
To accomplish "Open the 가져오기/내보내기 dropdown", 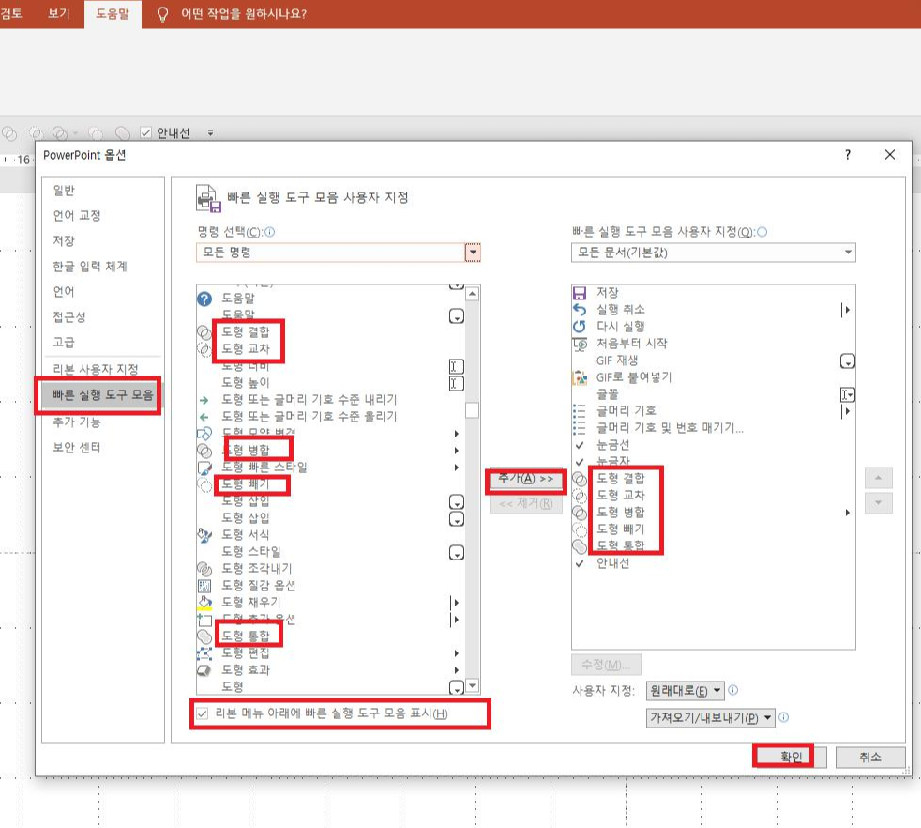I will 710,718.
